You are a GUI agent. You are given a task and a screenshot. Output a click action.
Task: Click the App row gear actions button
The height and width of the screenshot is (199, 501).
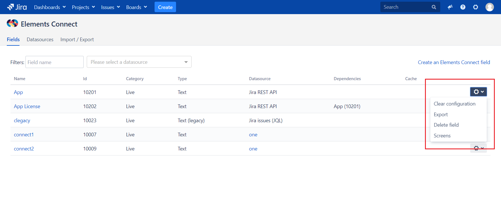coord(478,92)
